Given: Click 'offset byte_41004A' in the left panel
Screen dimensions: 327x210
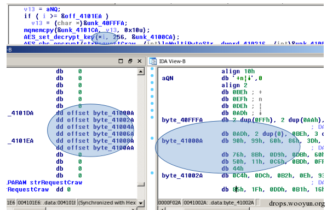Looking at the screenshot, I should pos(101,127).
